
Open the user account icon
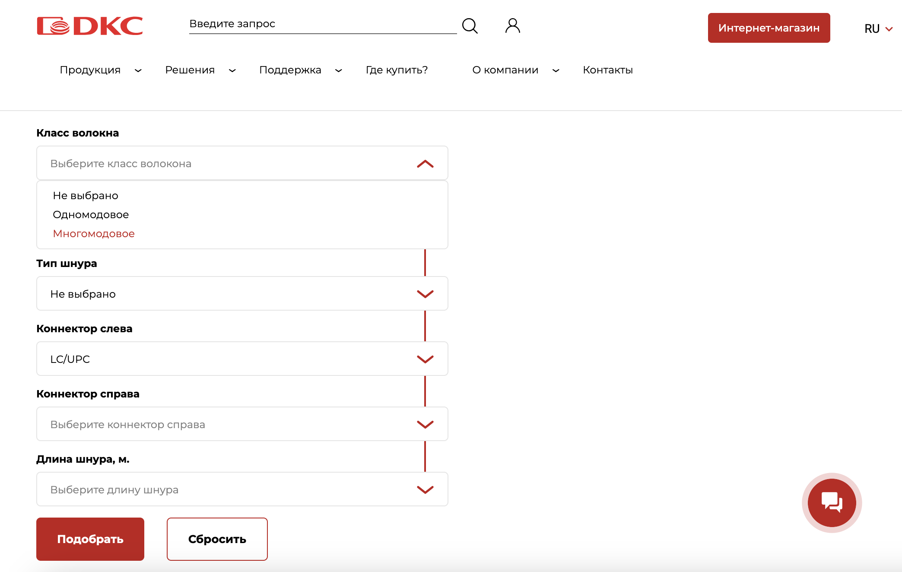pyautogui.click(x=513, y=26)
